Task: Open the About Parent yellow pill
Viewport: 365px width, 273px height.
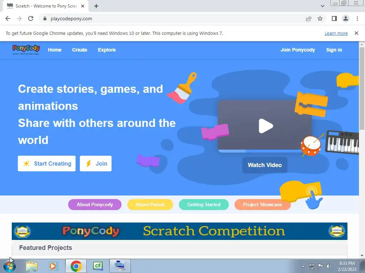Action: [150, 204]
